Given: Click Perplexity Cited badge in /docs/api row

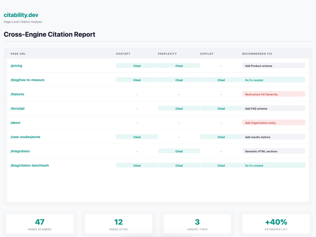Looking at the screenshot, I should 179,108.
